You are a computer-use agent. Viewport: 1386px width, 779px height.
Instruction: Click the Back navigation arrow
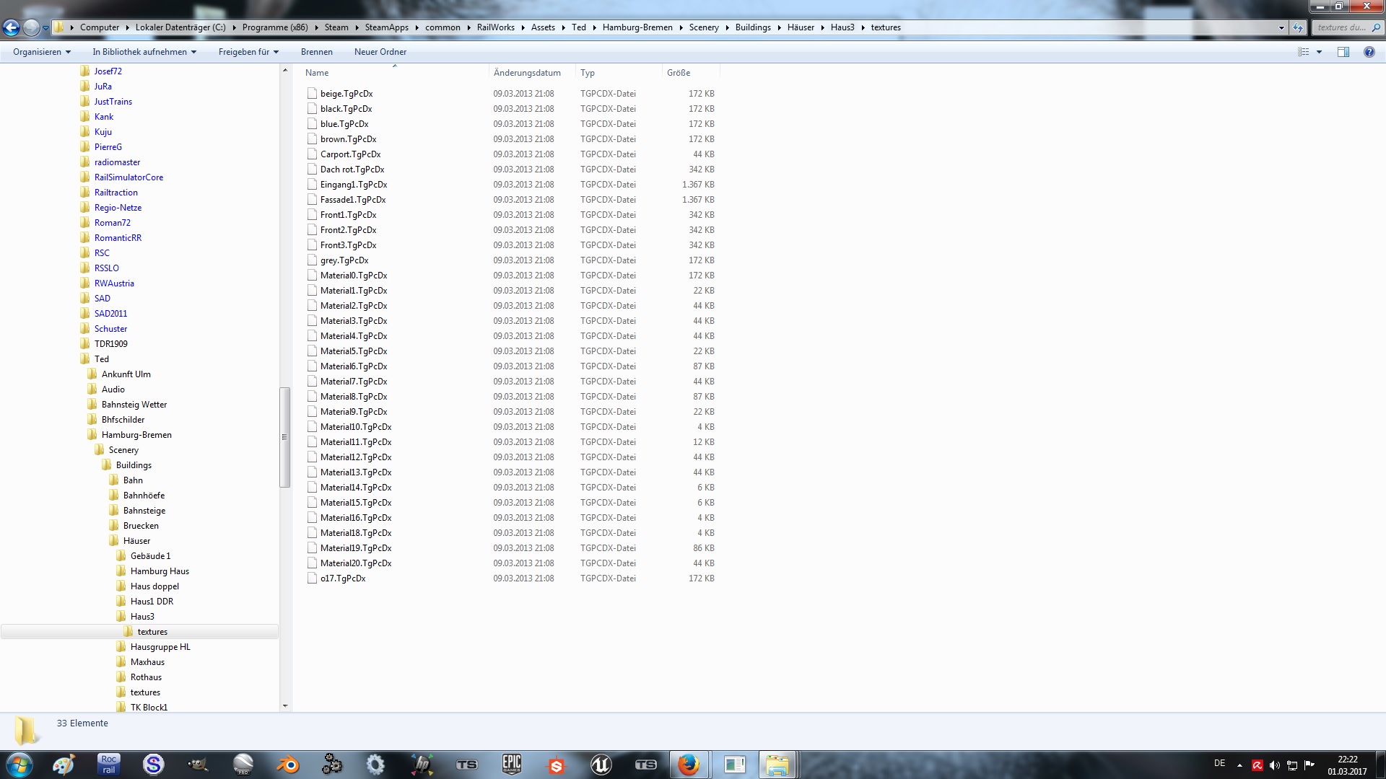point(12,27)
